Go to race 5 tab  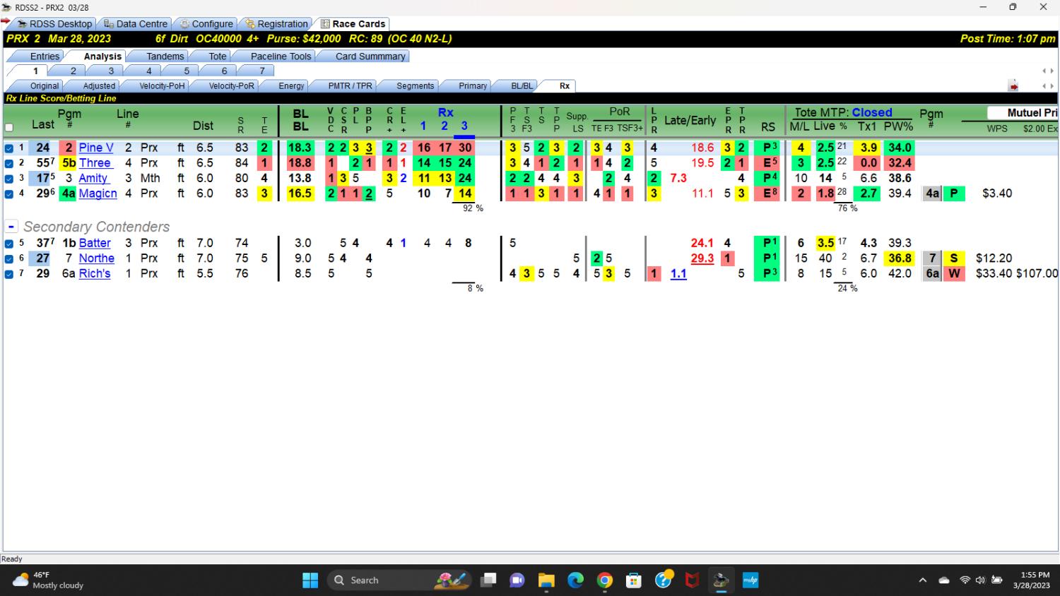pos(187,71)
